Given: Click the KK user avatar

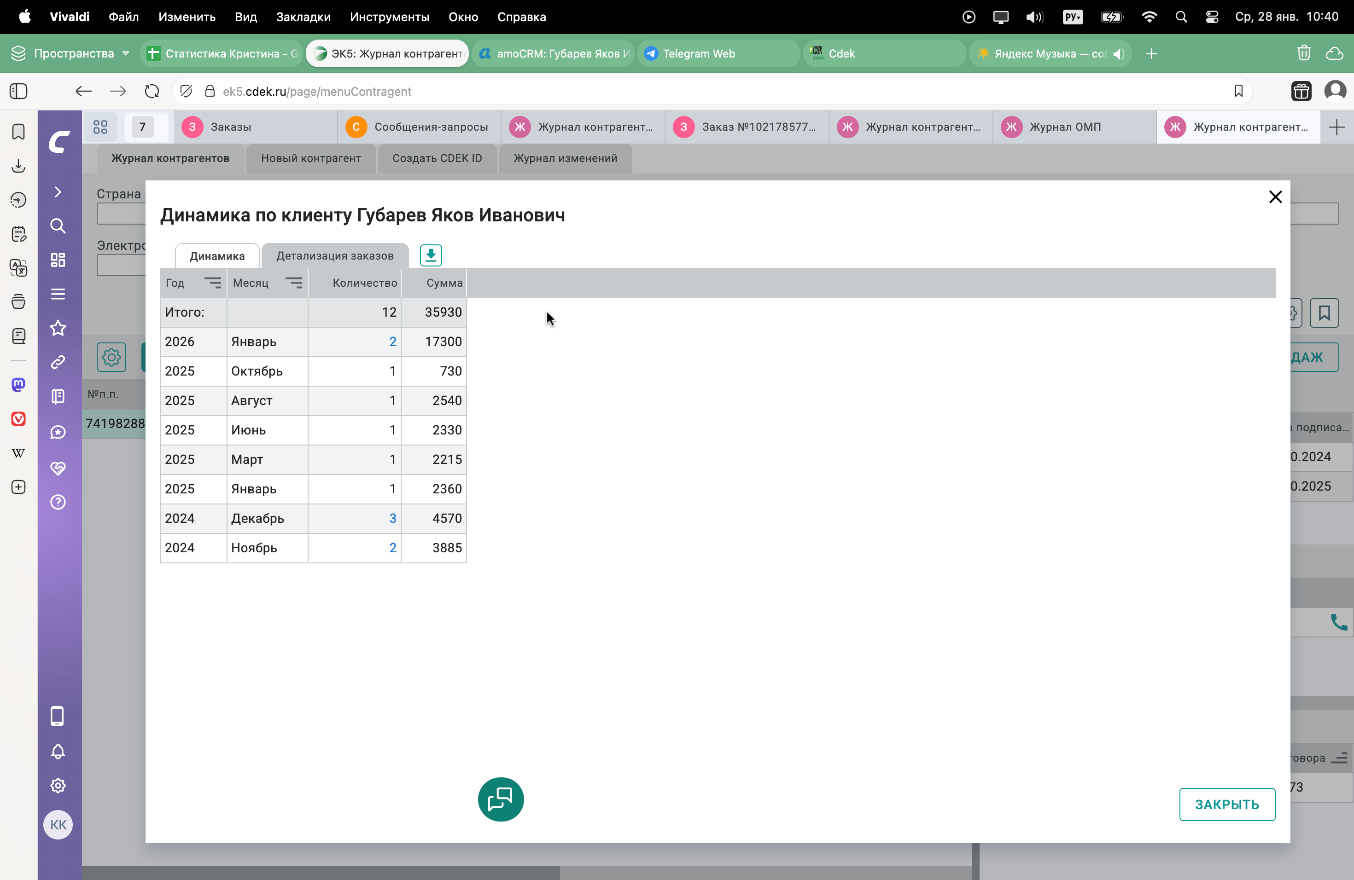Looking at the screenshot, I should [58, 825].
